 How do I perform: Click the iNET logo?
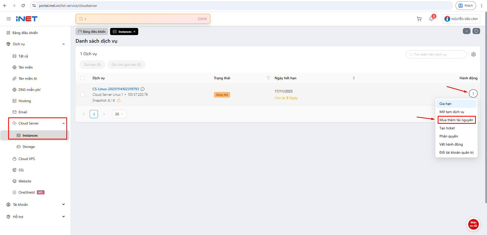[26, 19]
